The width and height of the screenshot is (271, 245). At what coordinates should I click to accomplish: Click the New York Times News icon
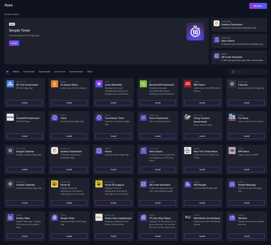coord(188,150)
